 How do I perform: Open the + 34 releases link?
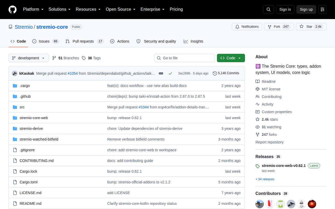pos(265,179)
